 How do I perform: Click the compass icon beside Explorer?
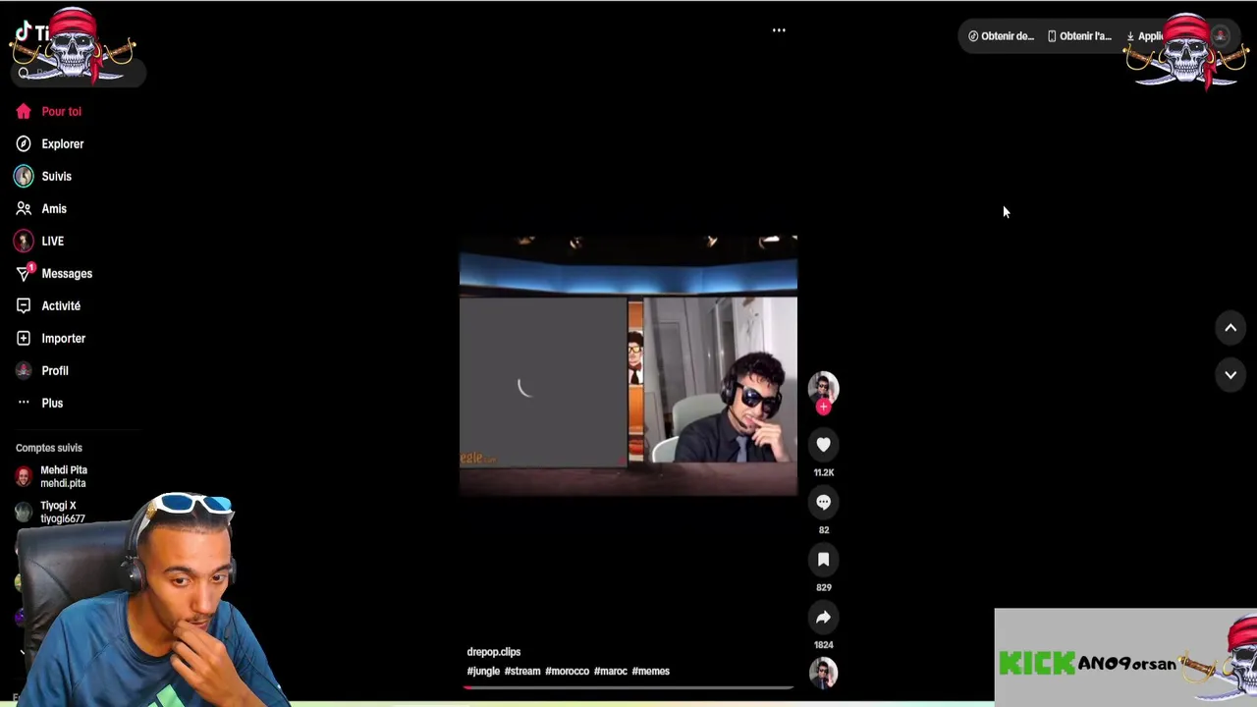pos(24,143)
